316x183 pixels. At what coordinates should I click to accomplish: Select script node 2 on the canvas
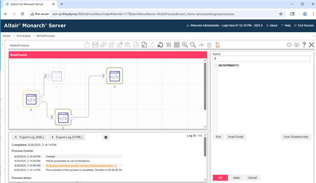pos(63,118)
